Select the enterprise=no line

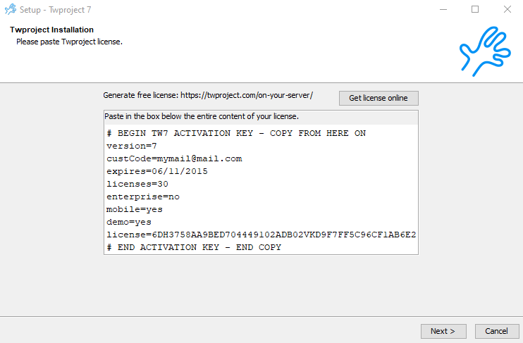tap(143, 197)
